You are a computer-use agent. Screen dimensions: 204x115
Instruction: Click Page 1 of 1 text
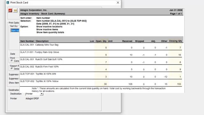coord(176,14)
